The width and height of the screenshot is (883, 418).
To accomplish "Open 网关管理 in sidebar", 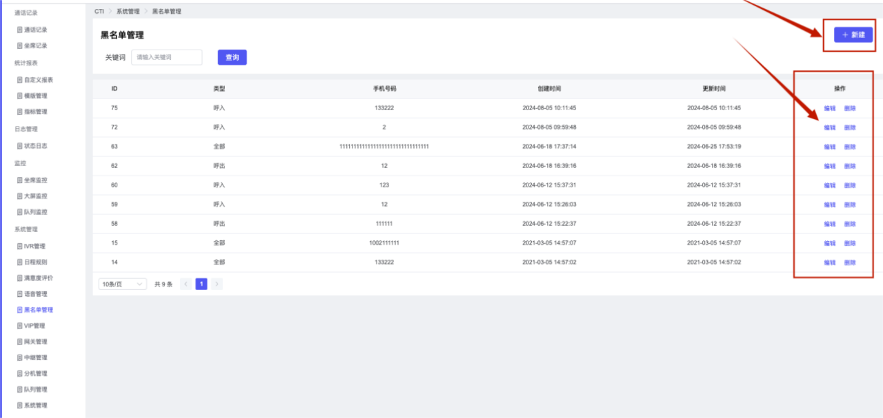I will pyautogui.click(x=32, y=342).
